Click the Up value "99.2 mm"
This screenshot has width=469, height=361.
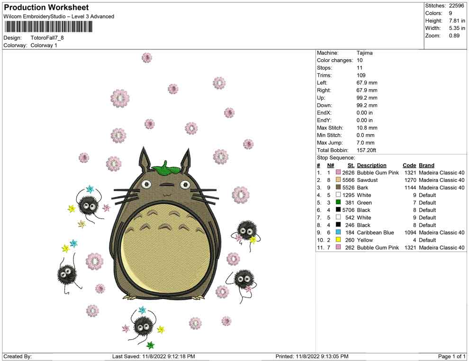367,98
